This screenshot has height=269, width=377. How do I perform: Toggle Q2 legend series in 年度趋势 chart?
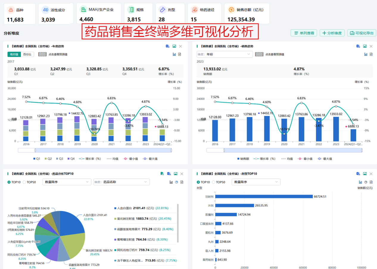[x=48, y=159]
